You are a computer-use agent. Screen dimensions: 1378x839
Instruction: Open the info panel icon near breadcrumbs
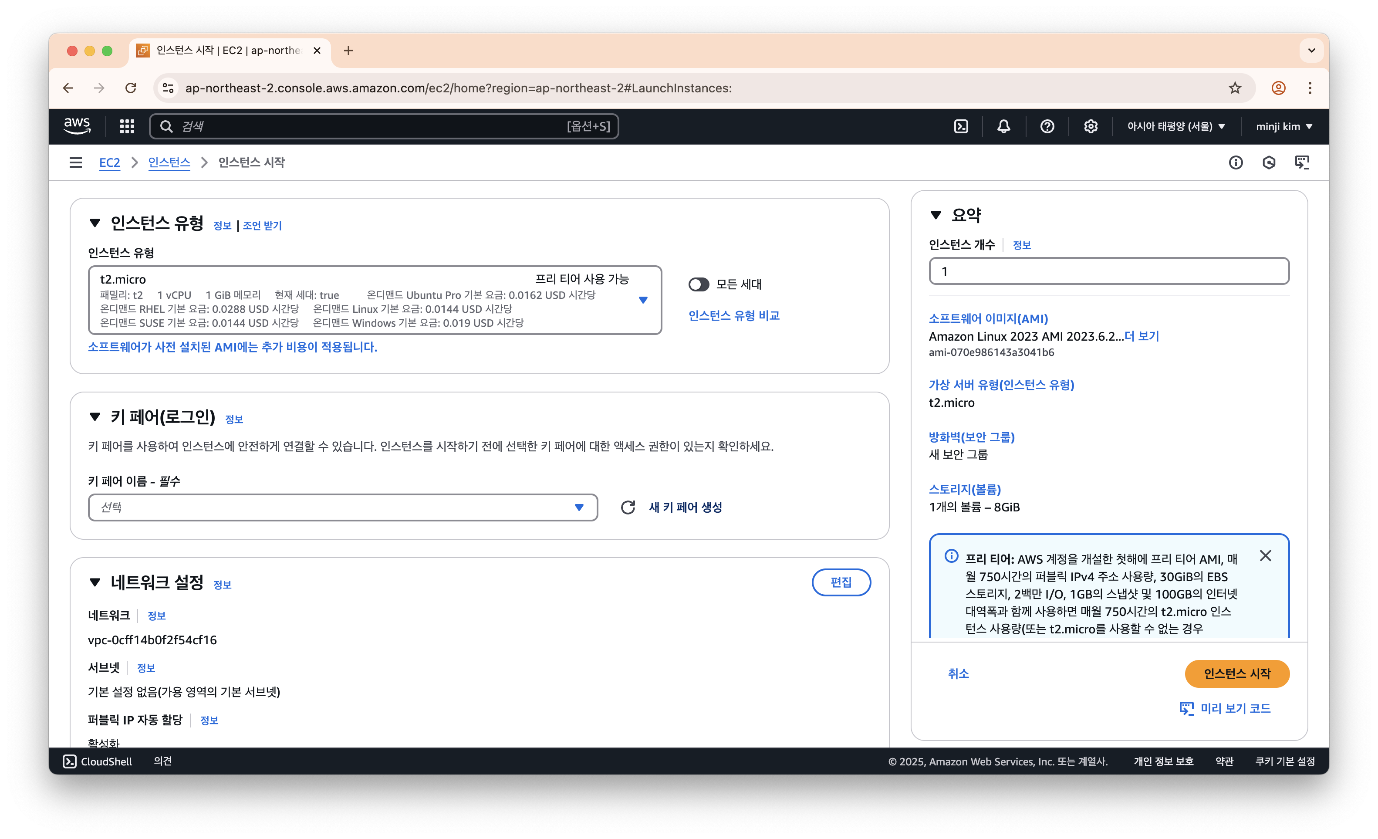pos(1236,162)
